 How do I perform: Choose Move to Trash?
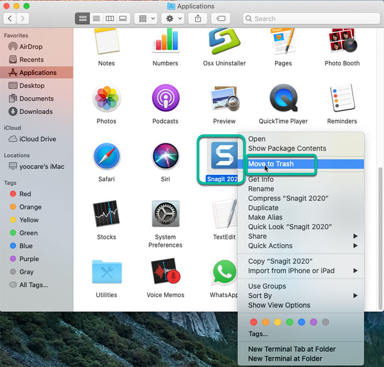click(x=301, y=164)
